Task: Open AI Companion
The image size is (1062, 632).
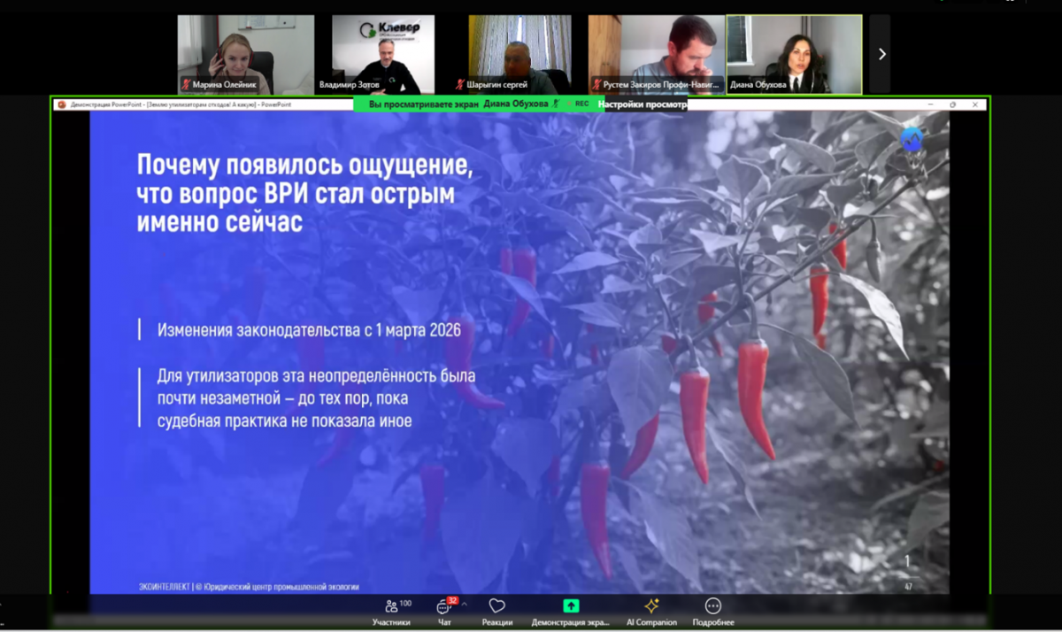Action: [x=651, y=612]
